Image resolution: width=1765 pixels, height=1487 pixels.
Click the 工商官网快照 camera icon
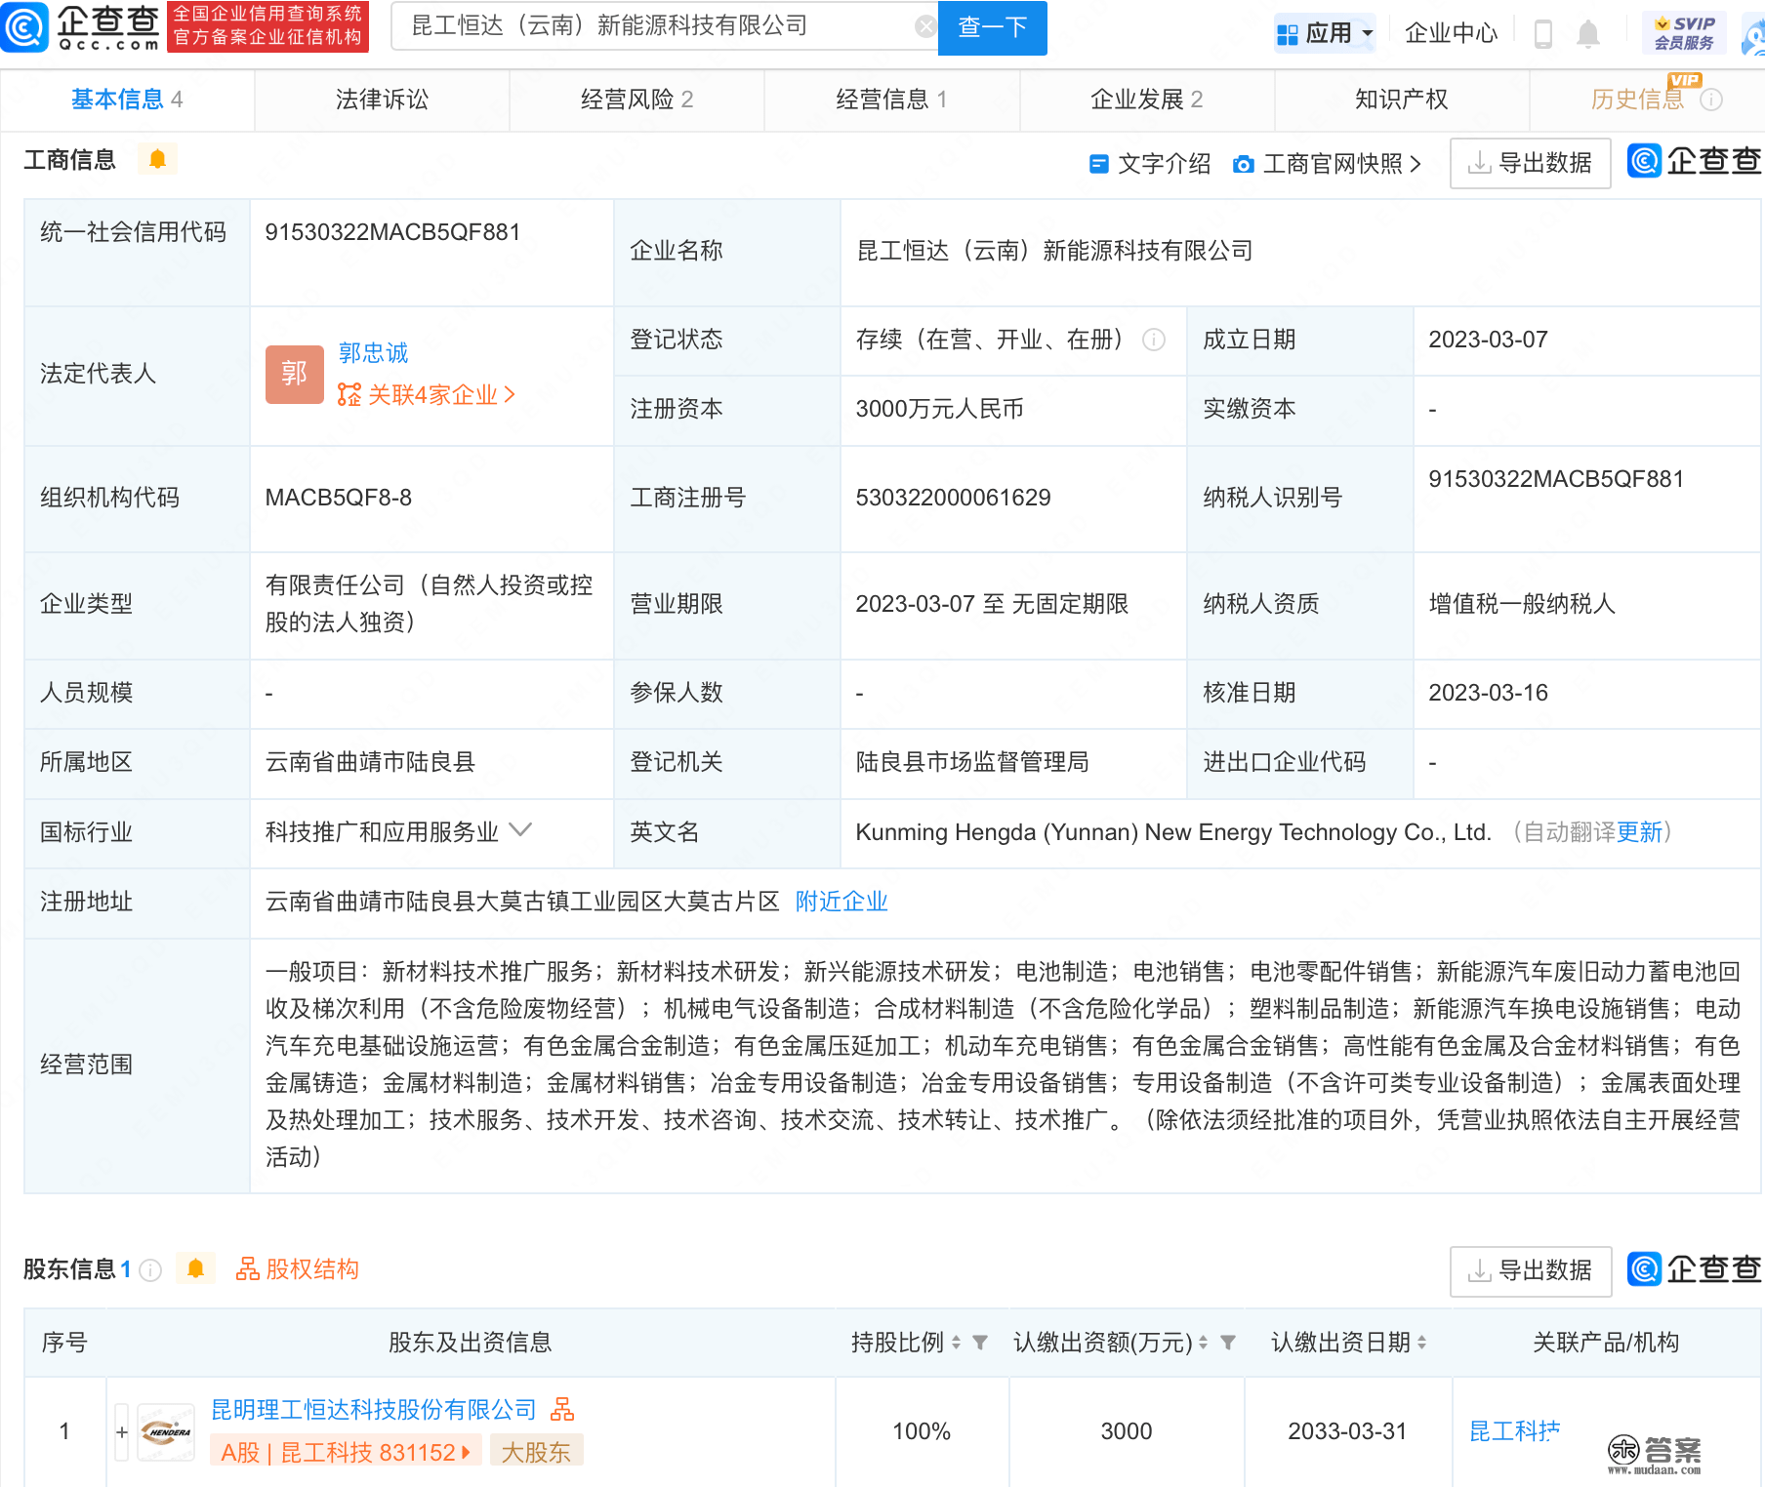pyautogui.click(x=1243, y=164)
